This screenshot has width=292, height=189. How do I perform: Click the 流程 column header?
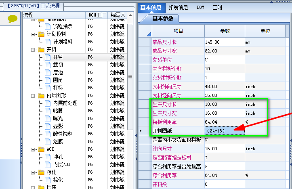pos(54,15)
